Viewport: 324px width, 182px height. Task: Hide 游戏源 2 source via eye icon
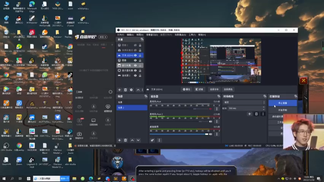135,76
